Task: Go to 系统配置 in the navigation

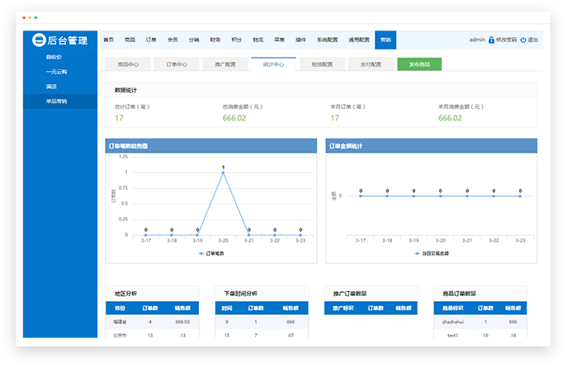Action: [328, 40]
